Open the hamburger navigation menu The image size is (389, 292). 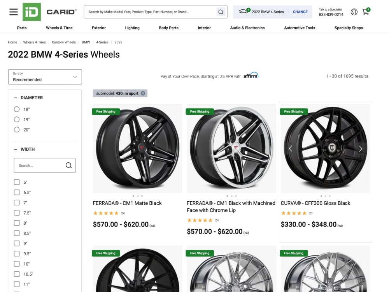[13, 12]
